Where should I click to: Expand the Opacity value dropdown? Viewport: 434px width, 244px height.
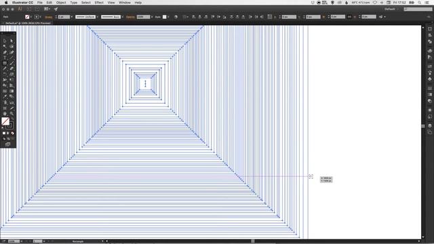click(x=152, y=17)
